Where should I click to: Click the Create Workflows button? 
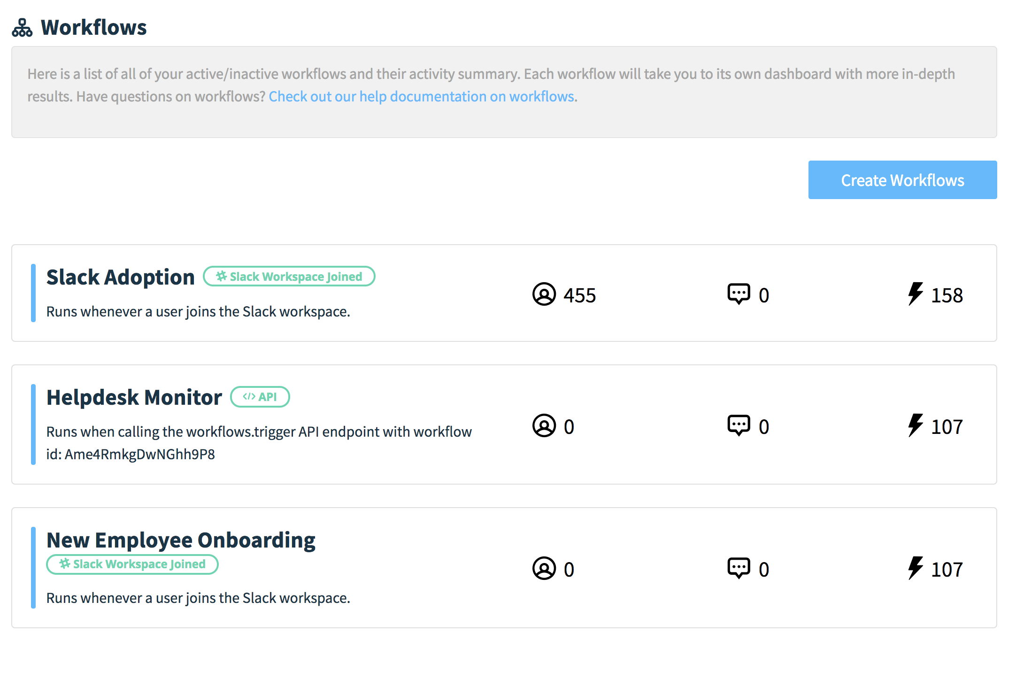pos(902,179)
